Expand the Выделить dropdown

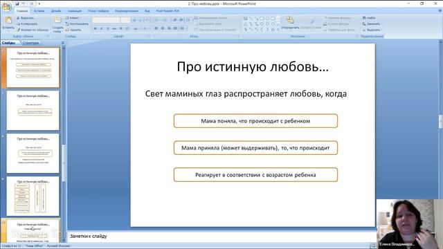pyautogui.click(x=372, y=30)
